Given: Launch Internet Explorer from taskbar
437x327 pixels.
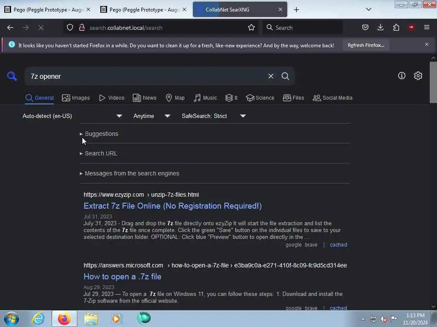Looking at the screenshot, I should click(x=38, y=318).
